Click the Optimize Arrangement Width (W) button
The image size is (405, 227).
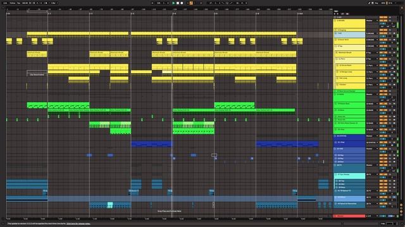pyautogui.click(x=347, y=14)
